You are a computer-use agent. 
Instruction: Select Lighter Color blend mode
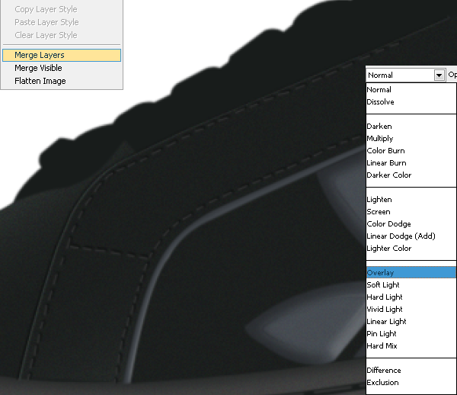411,249
